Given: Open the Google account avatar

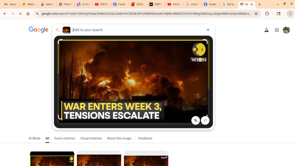Looking at the screenshot, I should [x=286, y=30].
